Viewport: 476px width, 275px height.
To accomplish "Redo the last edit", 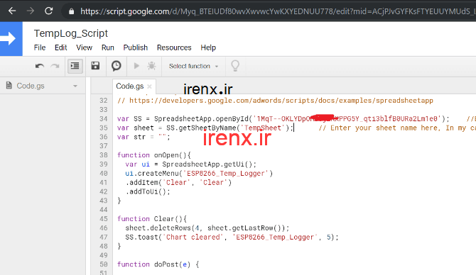I will [x=55, y=66].
